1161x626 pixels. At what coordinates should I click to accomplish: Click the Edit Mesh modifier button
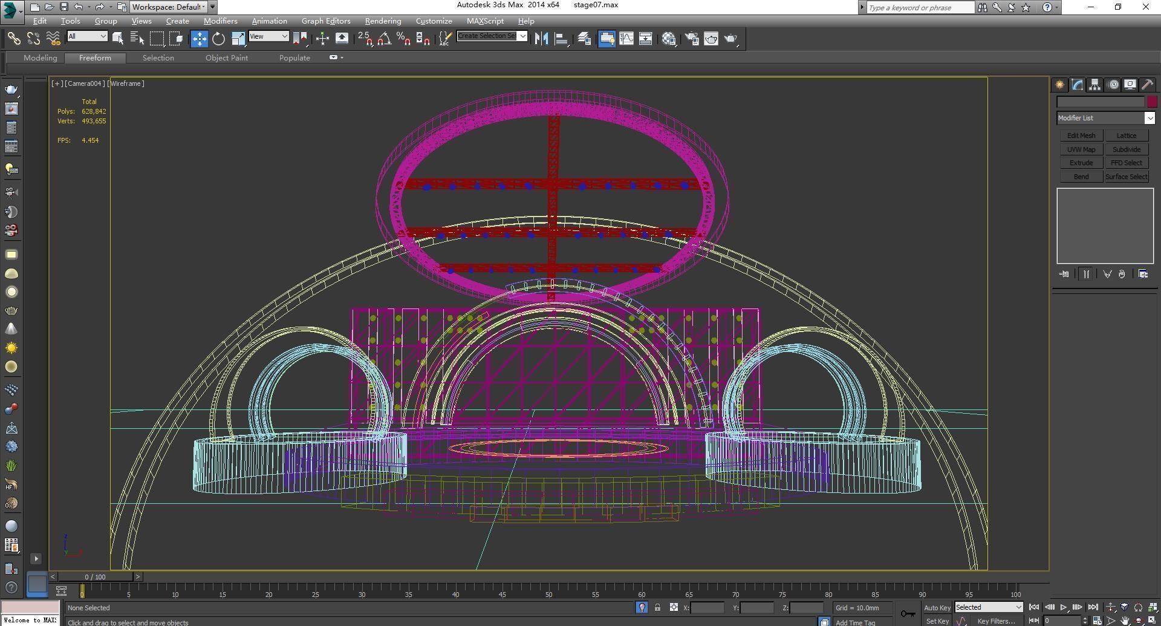[1081, 135]
